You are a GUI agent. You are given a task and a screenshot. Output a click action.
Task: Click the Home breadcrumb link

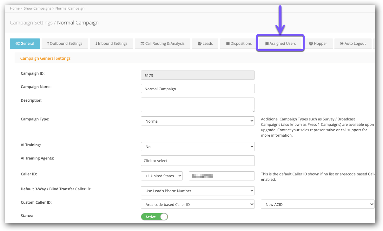pyautogui.click(x=15, y=8)
